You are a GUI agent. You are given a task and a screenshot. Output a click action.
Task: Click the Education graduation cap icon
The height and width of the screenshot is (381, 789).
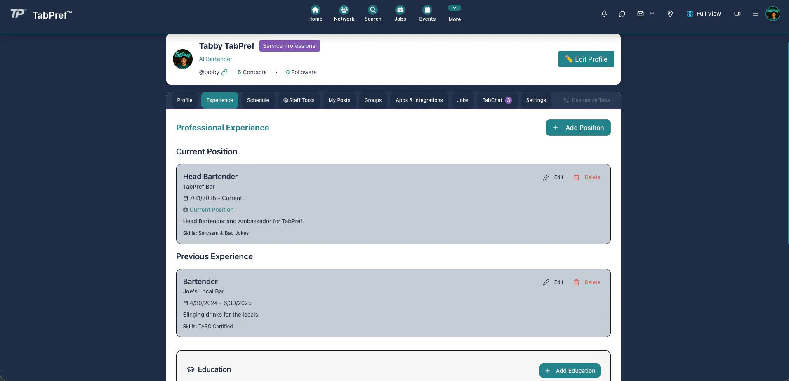click(191, 369)
